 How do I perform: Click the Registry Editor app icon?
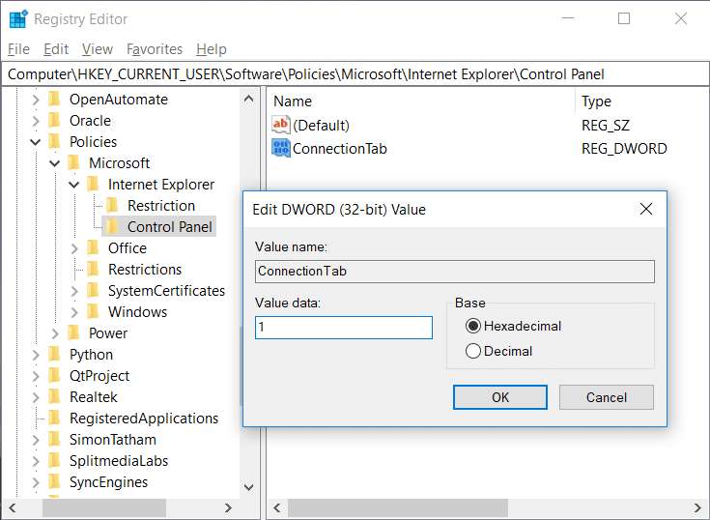click(17, 18)
